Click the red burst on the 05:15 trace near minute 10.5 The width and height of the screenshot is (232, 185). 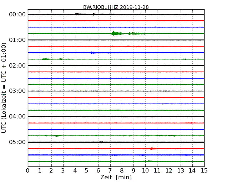coord(152,149)
